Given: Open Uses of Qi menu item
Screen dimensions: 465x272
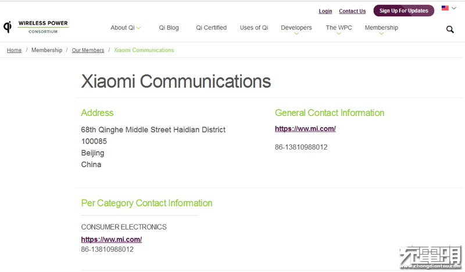Looking at the screenshot, I should coord(254,27).
